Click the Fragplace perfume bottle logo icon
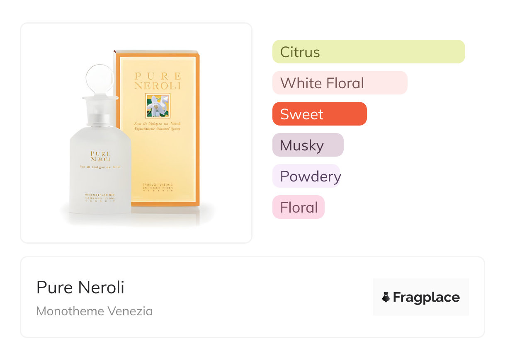Image resolution: width=505 pixels, height=358 pixels. [386, 297]
